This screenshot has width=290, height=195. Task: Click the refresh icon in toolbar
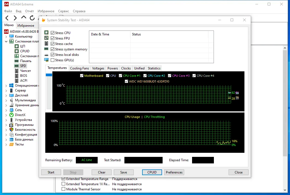[x=32, y=18]
